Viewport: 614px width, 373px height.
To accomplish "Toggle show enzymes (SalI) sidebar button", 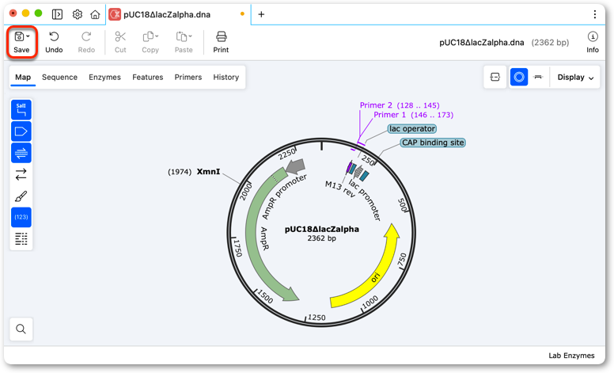I will [x=21, y=110].
